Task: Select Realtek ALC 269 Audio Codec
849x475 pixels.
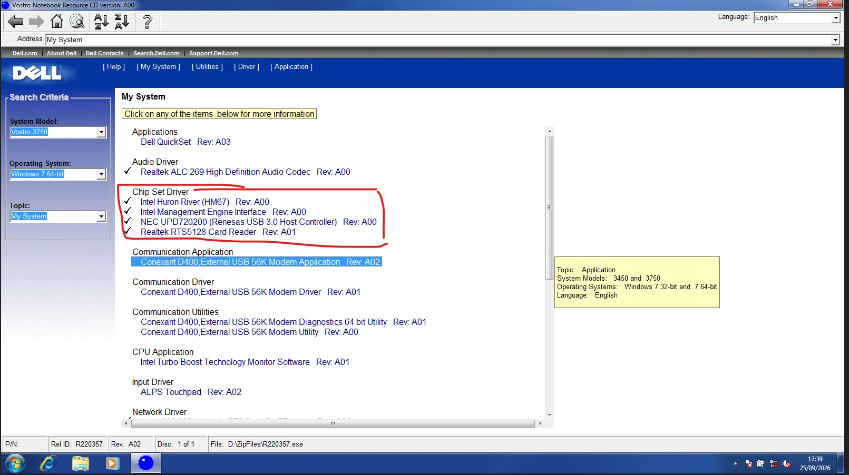Action: [x=245, y=172]
